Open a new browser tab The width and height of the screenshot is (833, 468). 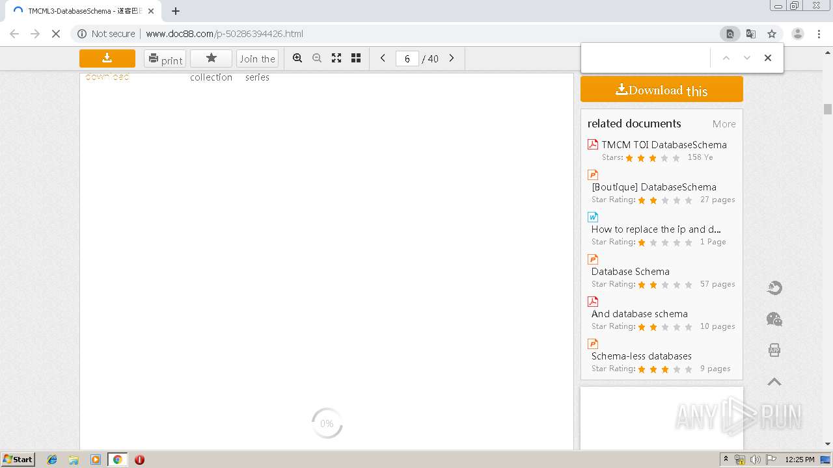(176, 11)
